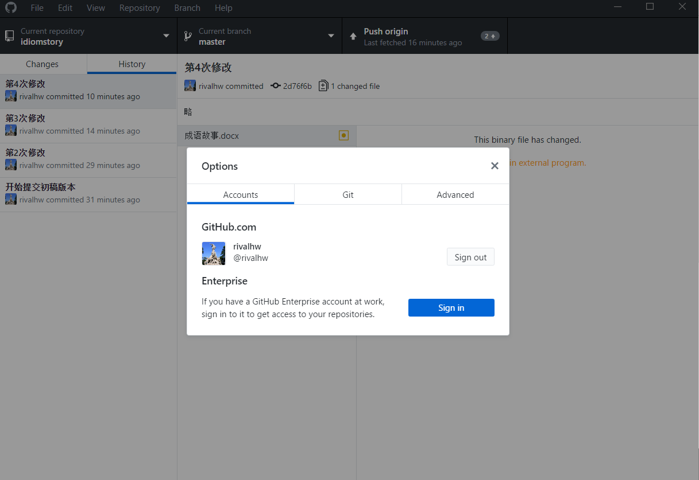Click avatar next to 'committed 29 minutes ago'
Viewport: 699px width, 480px height.
[x=11, y=165]
